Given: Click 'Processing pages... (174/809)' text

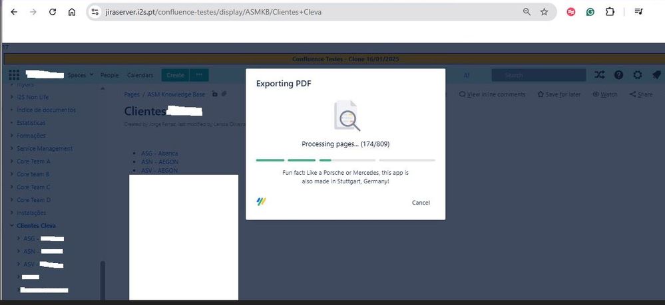Looking at the screenshot, I should 345,144.
